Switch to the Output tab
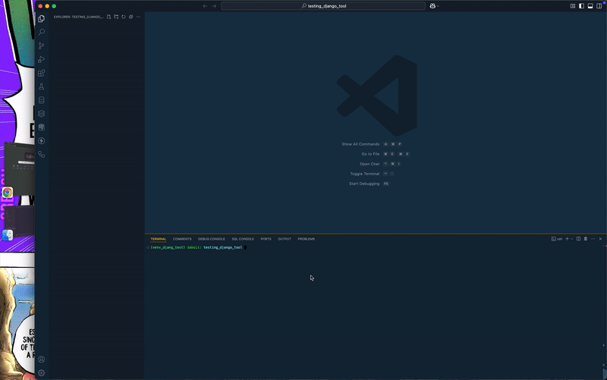The width and height of the screenshot is (607, 380). (x=284, y=239)
